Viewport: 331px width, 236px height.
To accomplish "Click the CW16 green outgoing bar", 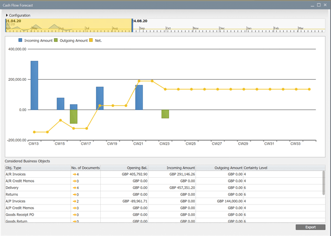I will (x=73, y=116).
